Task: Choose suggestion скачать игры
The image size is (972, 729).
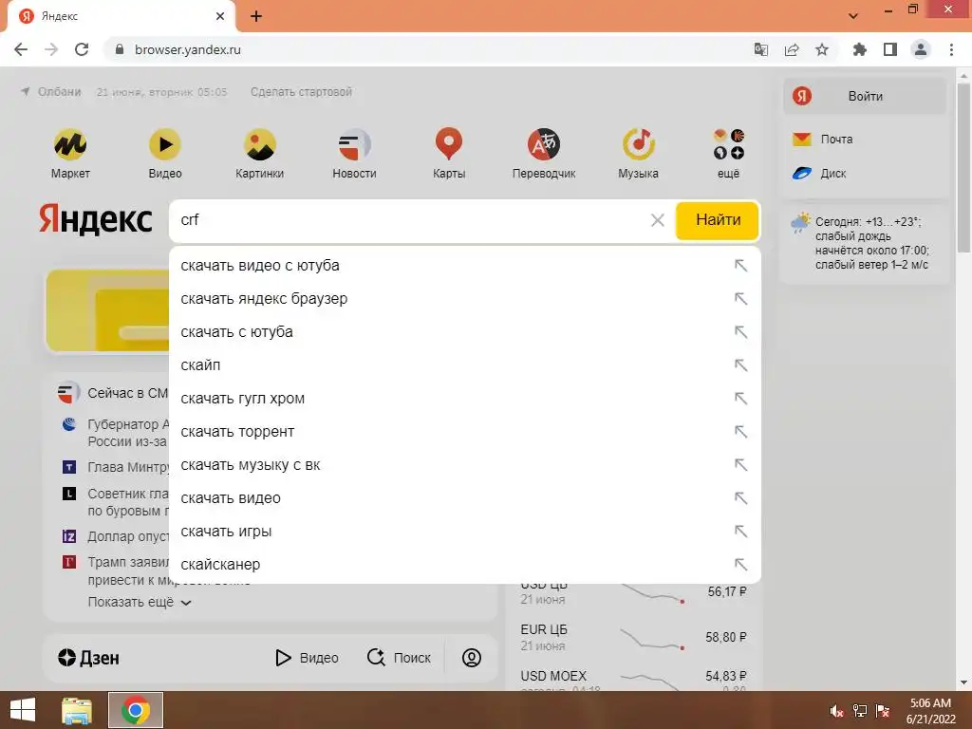Action: tap(465, 532)
